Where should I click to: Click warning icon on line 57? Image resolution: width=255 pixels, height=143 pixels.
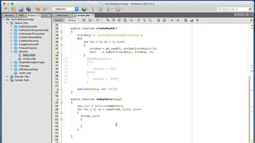[x=57, y=99]
